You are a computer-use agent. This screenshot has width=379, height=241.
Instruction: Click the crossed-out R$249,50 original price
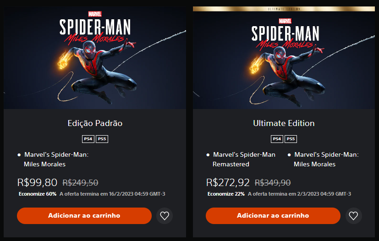[80, 182]
